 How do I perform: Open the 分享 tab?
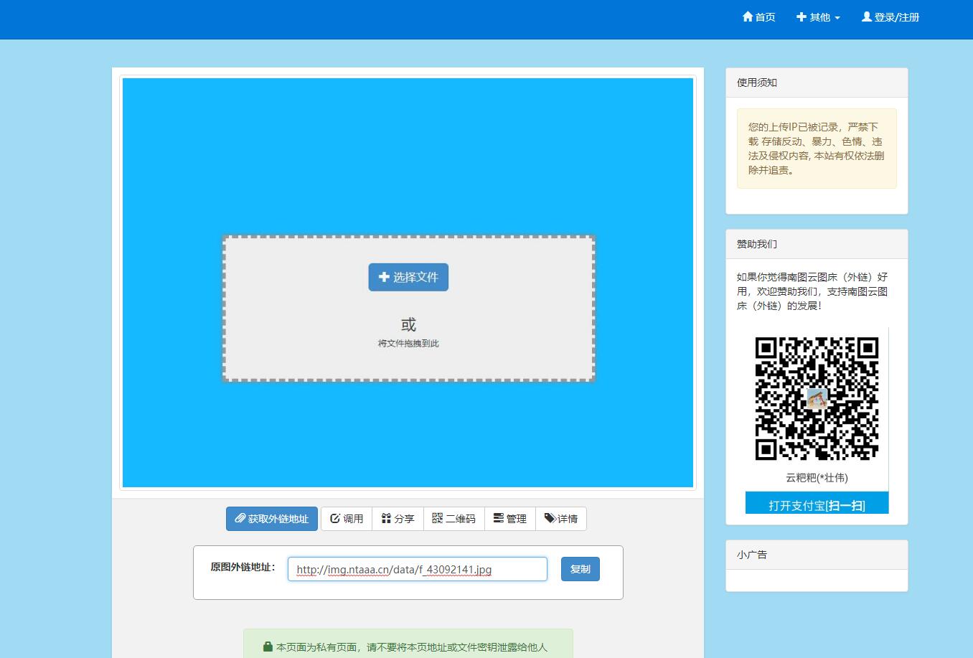[398, 519]
